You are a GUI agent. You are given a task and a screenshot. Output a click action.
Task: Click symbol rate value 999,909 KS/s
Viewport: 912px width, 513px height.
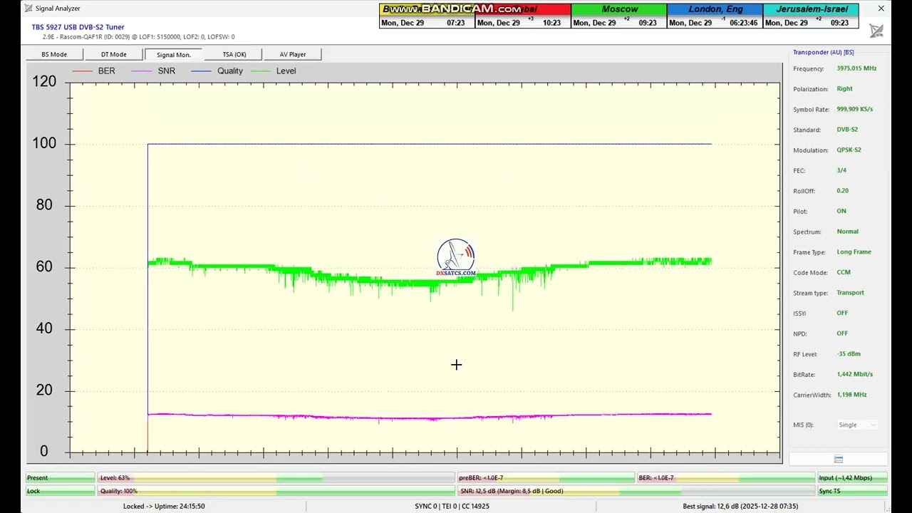[854, 109]
